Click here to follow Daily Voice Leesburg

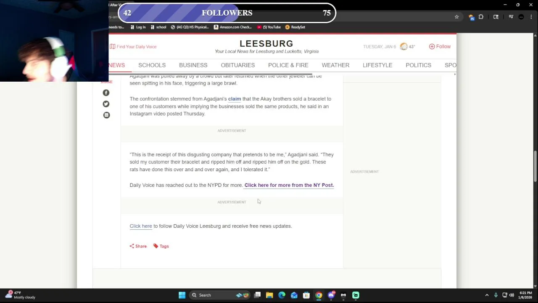(141, 226)
